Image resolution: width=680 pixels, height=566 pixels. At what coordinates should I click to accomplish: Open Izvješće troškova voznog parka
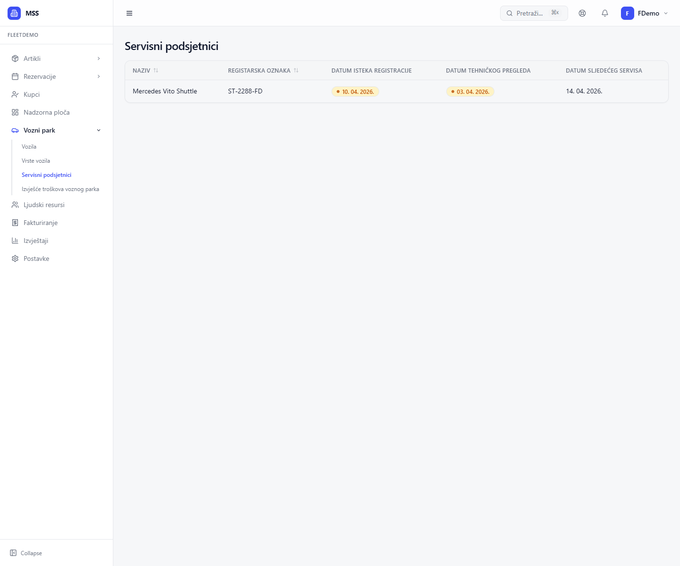coord(60,189)
